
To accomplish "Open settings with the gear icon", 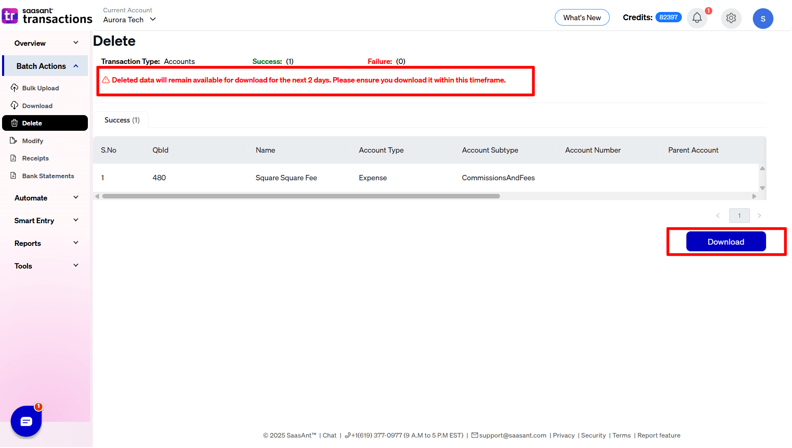I will (x=731, y=18).
